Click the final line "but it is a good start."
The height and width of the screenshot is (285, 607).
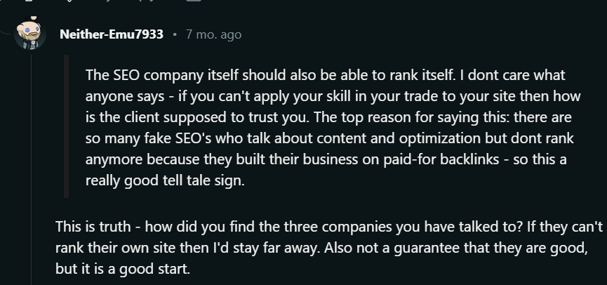coord(123,270)
